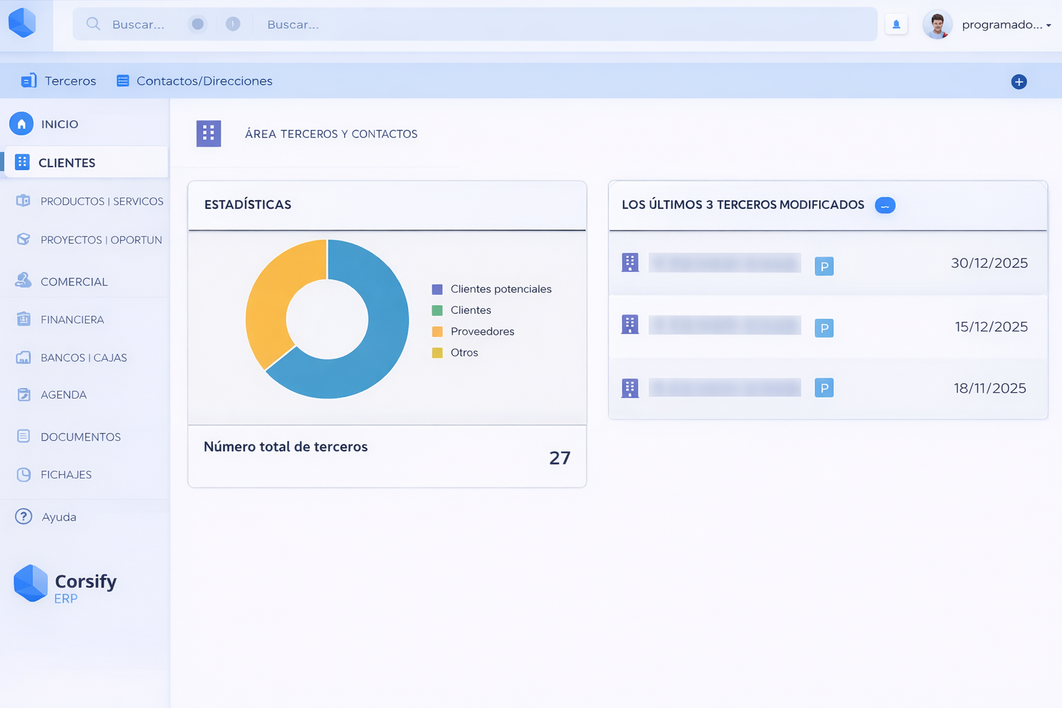1062x708 pixels.
Task: Open the PRODUCTOS | SERVICOS section icon
Action: click(23, 201)
